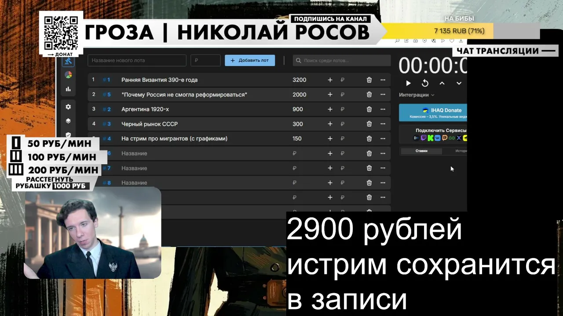Image resolution: width=563 pixels, height=316 pixels.
Task: Add amount to Черный рынок СССР lot
Action: click(x=330, y=124)
